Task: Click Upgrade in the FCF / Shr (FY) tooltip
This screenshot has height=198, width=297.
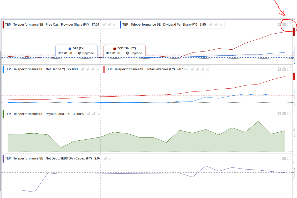Action: click(136, 53)
